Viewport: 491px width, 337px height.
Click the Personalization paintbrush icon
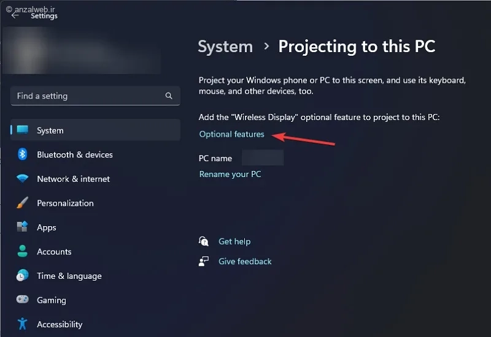pos(23,203)
